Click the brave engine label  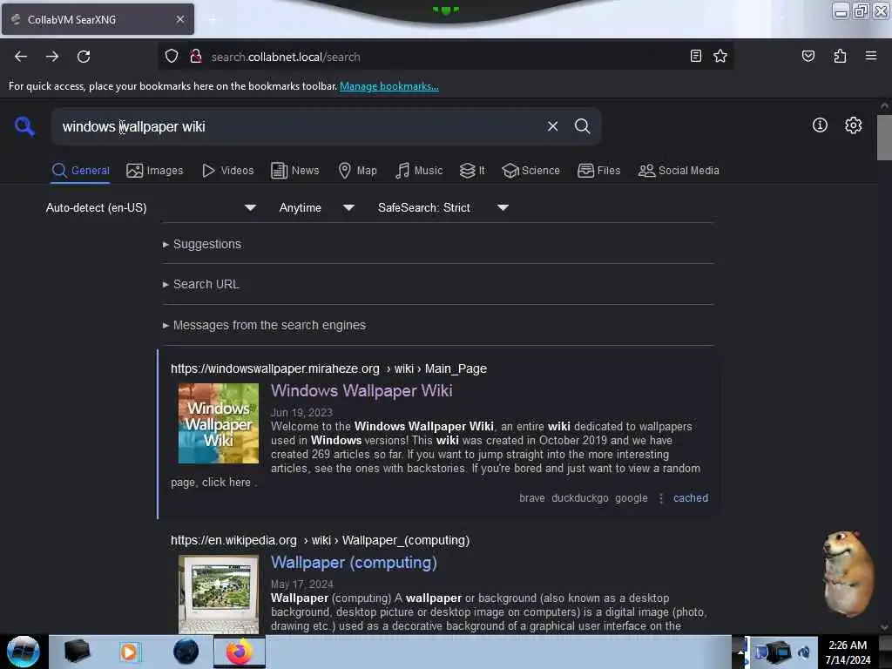[x=532, y=497]
